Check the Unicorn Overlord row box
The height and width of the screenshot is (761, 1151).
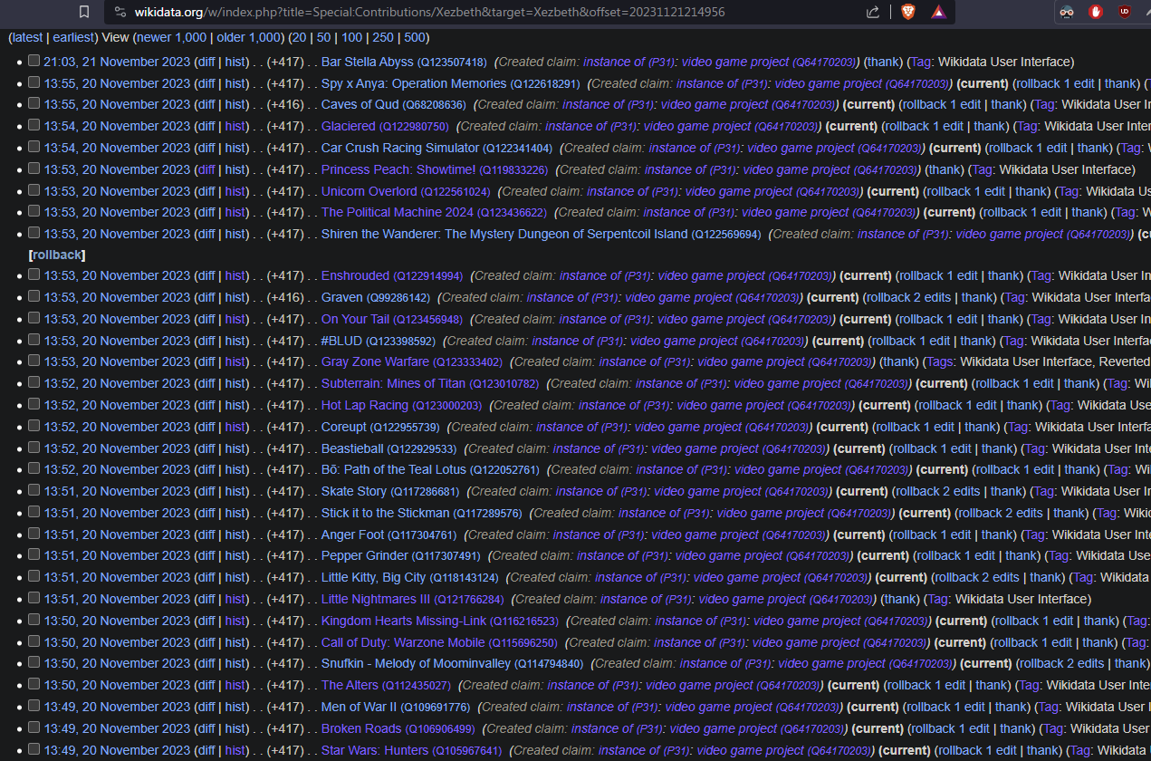coord(34,190)
